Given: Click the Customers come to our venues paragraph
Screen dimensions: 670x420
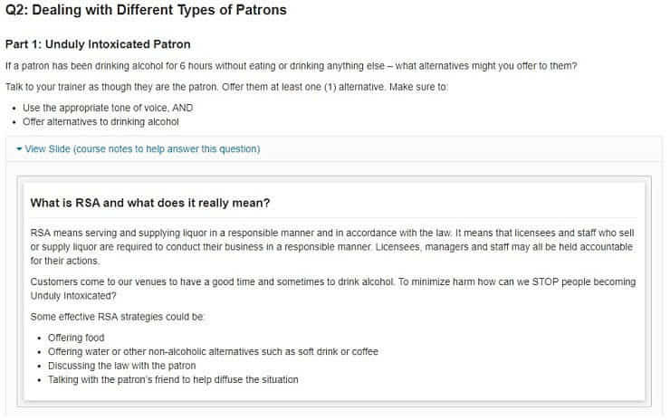Looking at the screenshot, I should [x=333, y=289].
